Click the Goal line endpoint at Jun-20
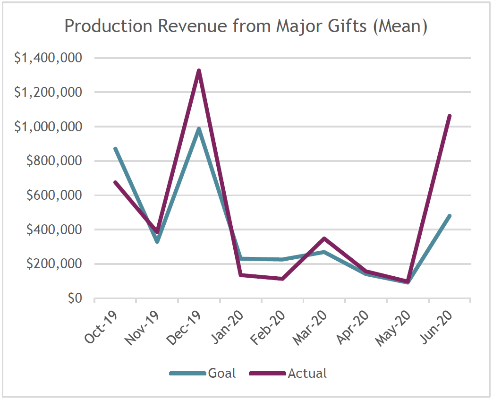 [449, 216]
